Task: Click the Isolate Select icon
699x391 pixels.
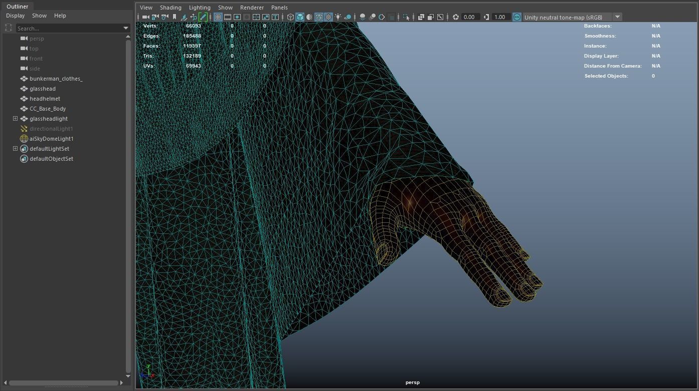Action: coord(406,17)
